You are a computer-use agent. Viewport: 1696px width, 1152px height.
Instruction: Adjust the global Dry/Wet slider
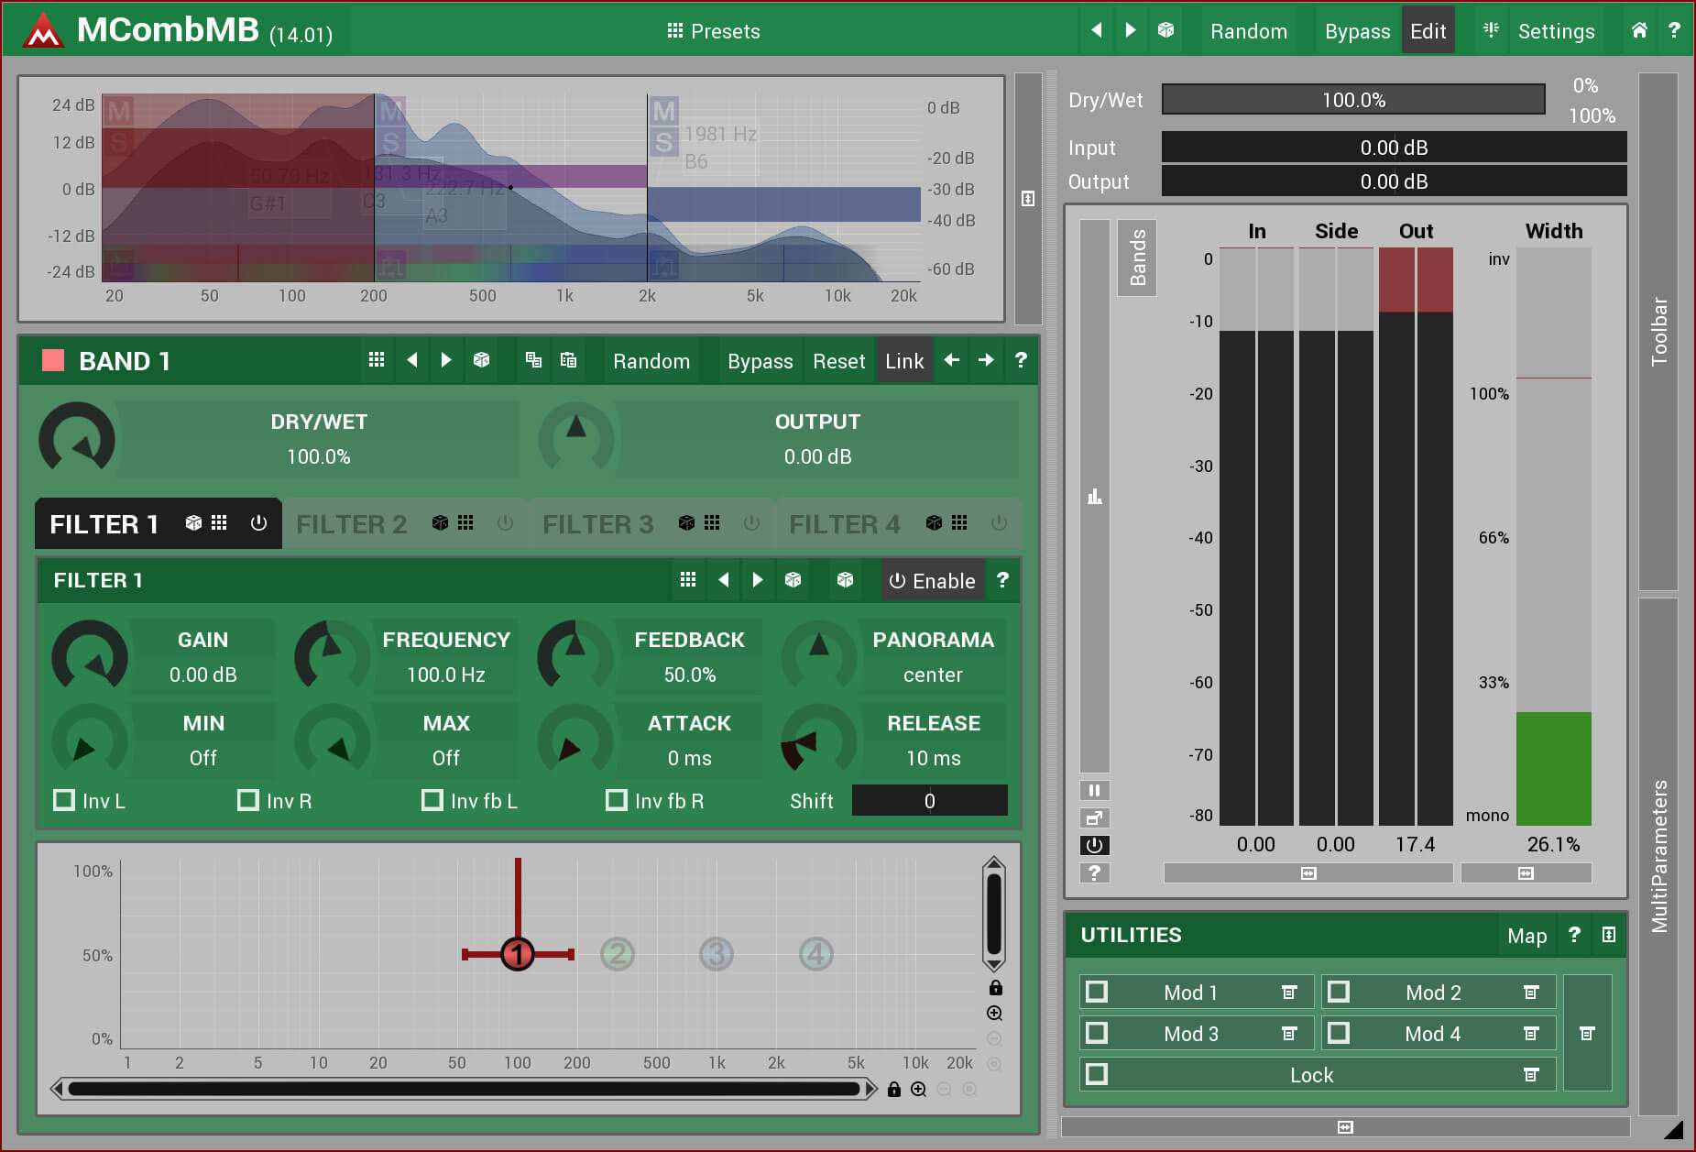(x=1353, y=100)
